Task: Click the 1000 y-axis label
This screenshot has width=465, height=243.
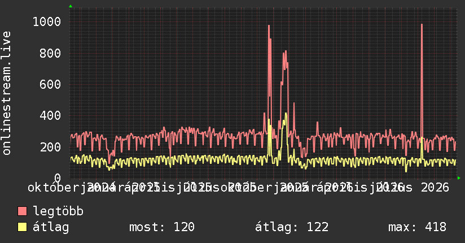Action: click(47, 21)
